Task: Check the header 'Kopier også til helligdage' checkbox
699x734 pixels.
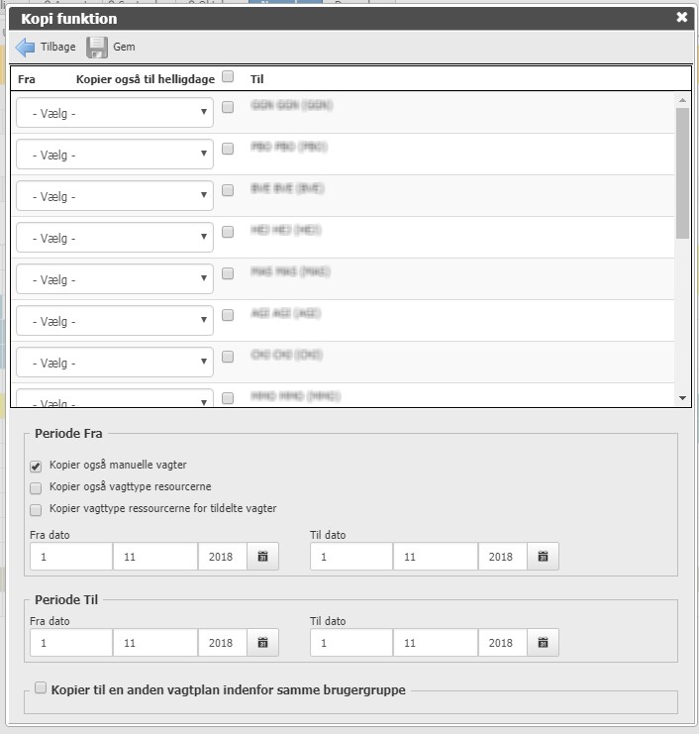Action: tap(228, 76)
